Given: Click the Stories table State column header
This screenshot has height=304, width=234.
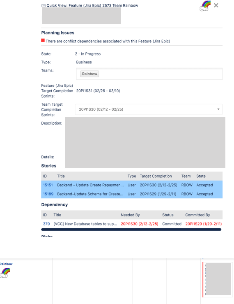Looking at the screenshot, I should (x=201, y=176).
